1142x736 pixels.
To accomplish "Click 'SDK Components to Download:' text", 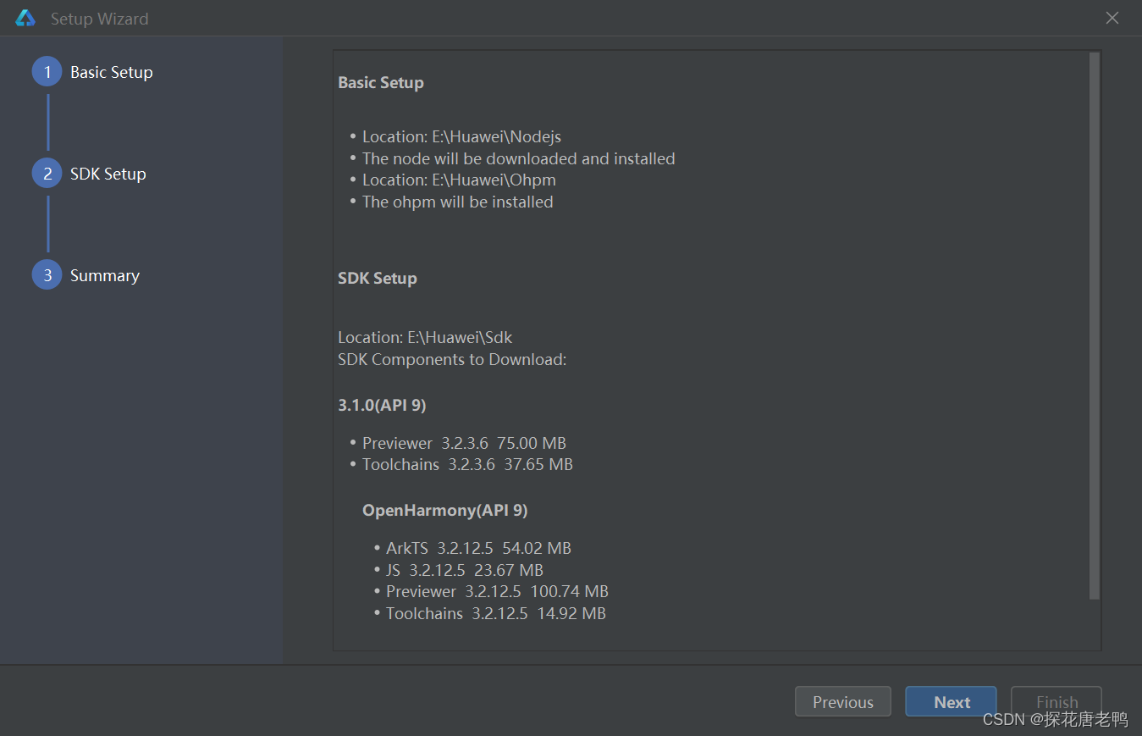I will click(452, 359).
